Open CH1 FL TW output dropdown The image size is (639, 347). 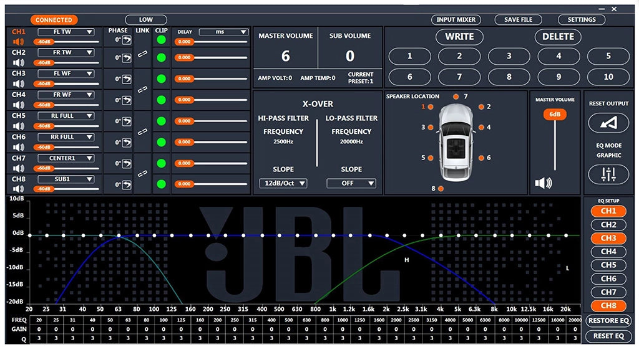[x=66, y=32]
